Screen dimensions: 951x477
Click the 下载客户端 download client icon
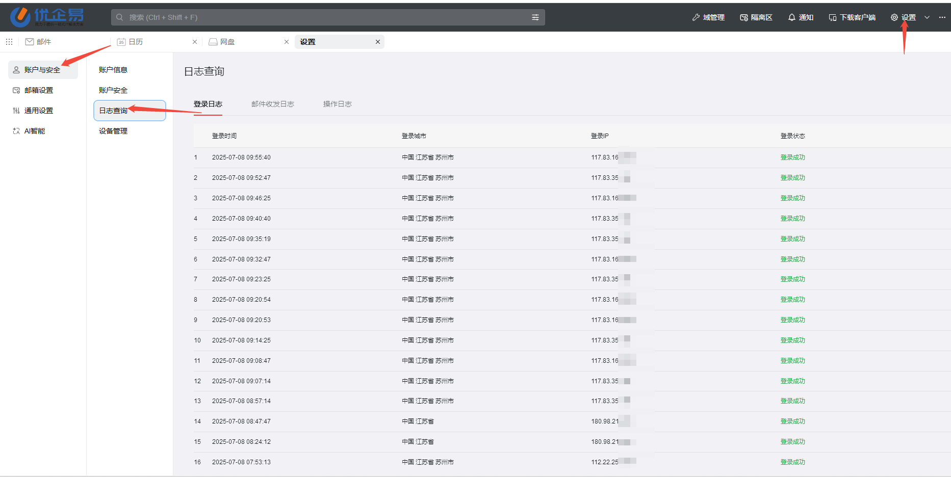point(833,17)
